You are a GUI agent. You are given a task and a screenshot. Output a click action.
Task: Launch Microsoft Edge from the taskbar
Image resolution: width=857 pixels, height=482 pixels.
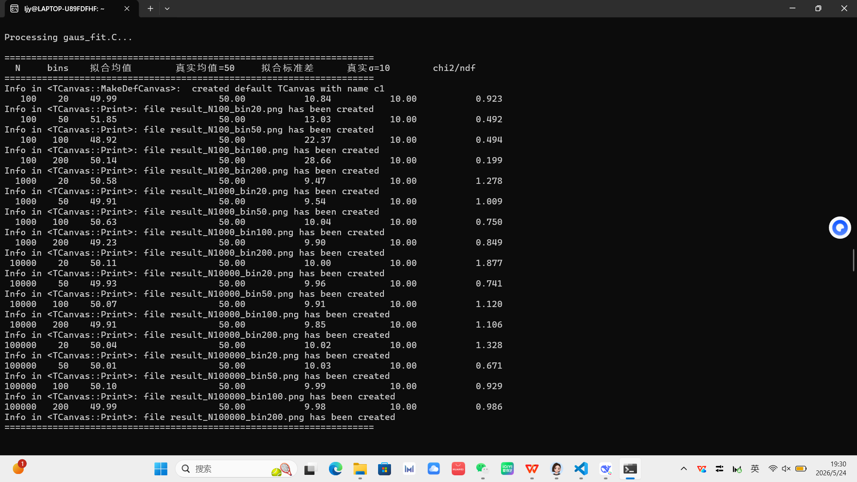335,469
